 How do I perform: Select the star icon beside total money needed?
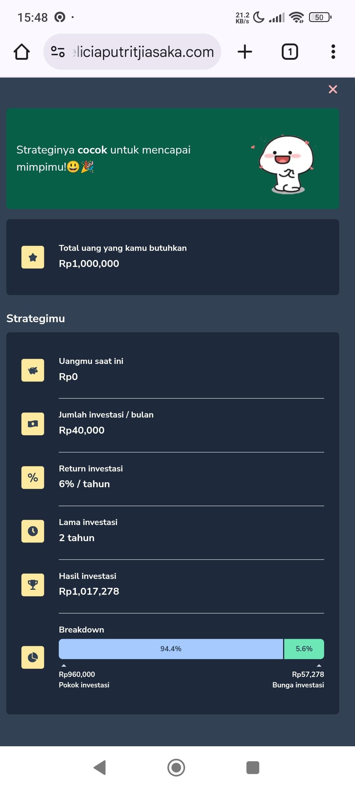pyautogui.click(x=33, y=257)
